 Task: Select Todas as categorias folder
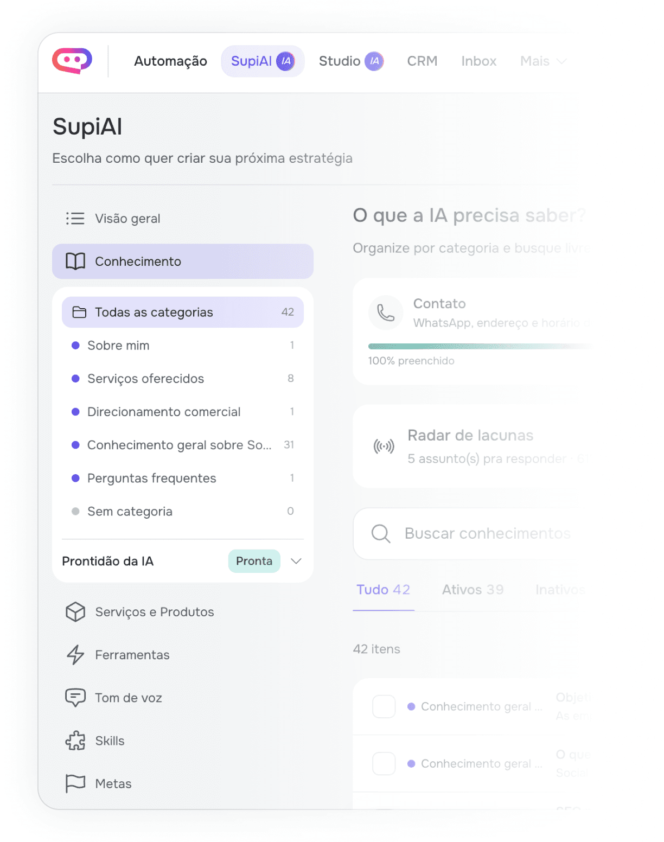point(183,312)
